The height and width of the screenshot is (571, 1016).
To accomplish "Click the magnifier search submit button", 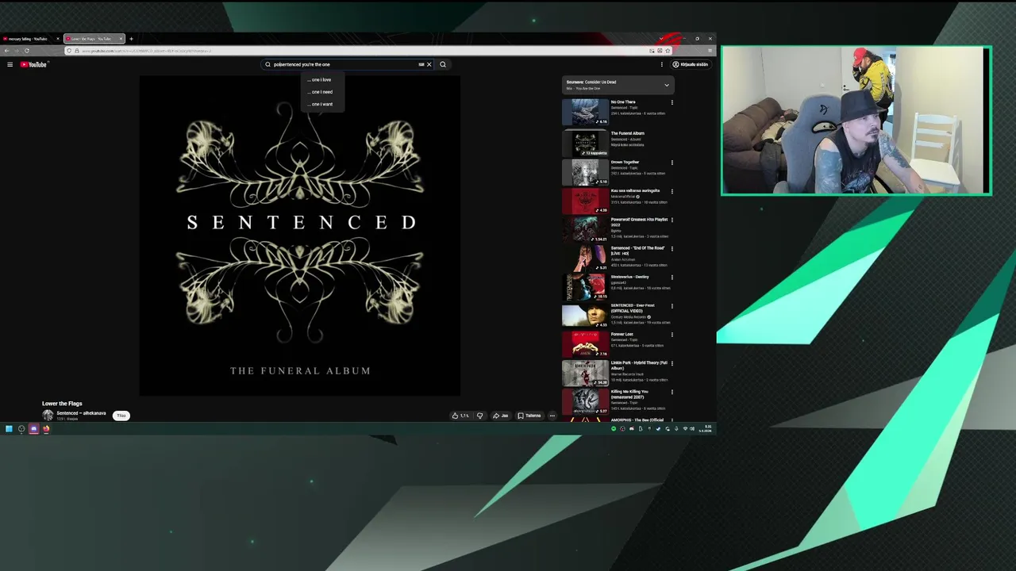I will [443, 64].
